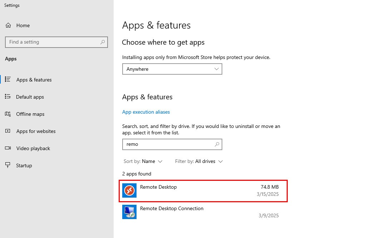Image resolution: width=366 pixels, height=238 pixels.
Task: Click the 3/15/2025 install date
Action: 268,194
